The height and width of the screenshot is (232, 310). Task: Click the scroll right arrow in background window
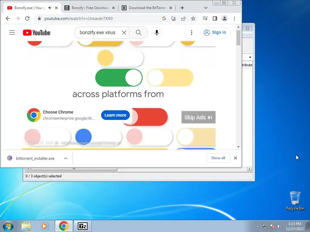click(x=249, y=169)
